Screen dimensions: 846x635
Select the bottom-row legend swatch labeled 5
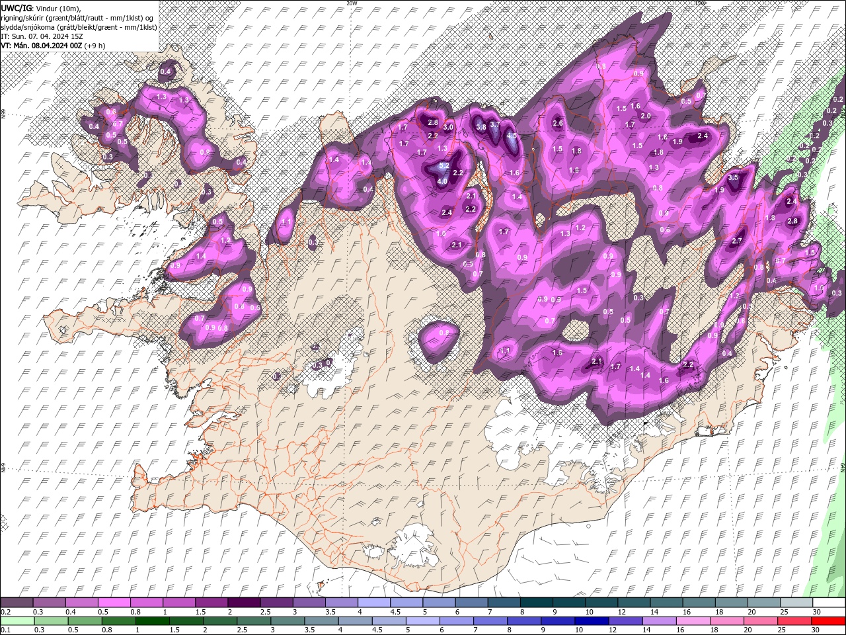point(423,621)
